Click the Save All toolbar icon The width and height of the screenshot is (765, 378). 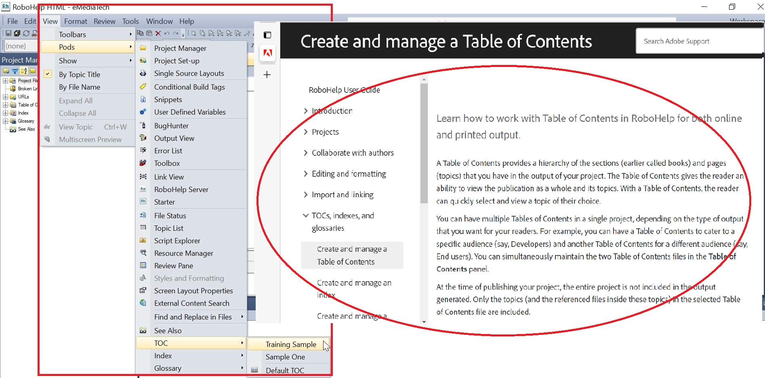click(17, 33)
